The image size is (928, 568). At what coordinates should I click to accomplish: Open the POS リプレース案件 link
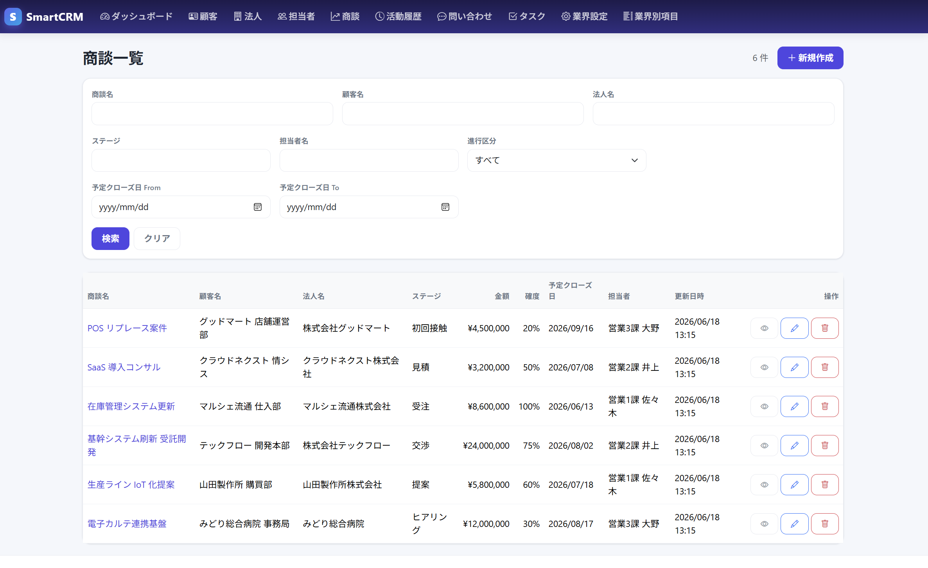127,328
